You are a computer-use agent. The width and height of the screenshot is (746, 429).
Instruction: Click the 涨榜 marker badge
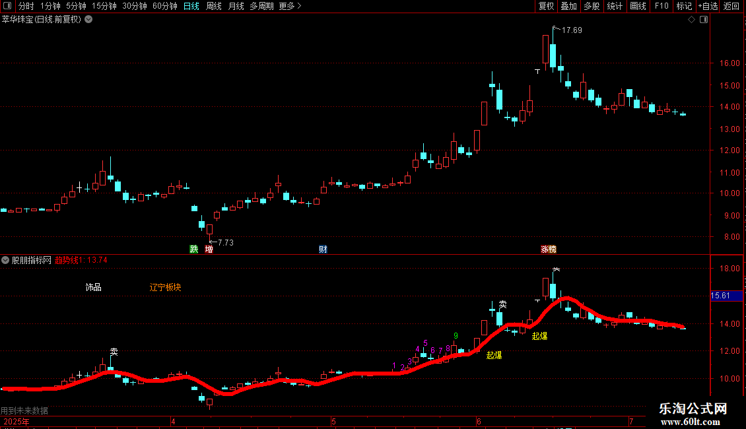[549, 249]
